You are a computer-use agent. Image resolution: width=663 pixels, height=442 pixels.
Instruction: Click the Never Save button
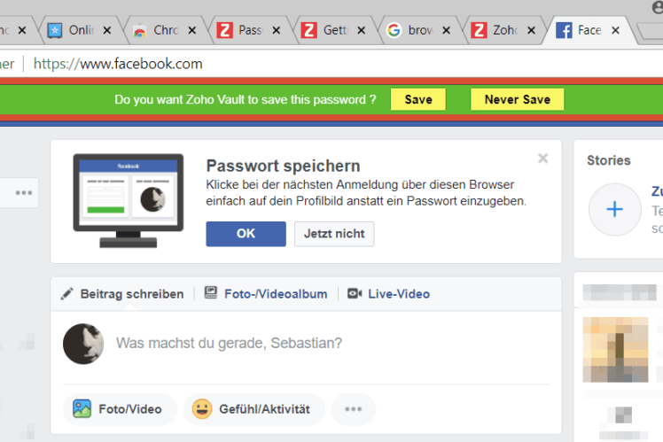[x=517, y=100]
